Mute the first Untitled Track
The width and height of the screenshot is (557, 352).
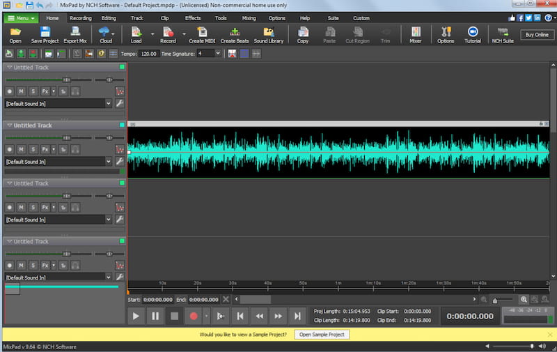click(21, 91)
